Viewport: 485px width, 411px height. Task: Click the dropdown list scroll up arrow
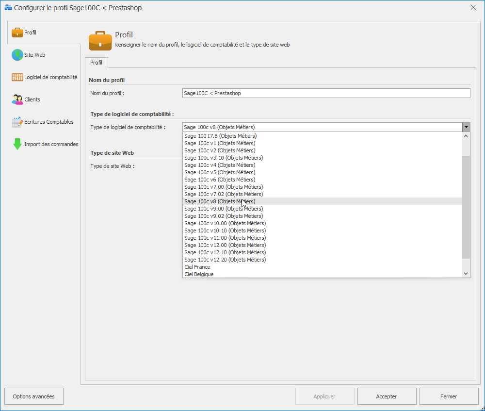click(466, 136)
